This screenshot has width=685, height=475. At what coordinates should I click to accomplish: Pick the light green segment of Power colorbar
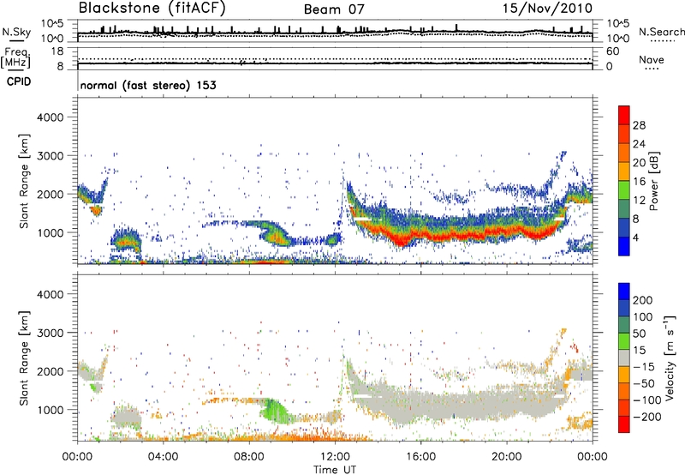click(x=624, y=190)
